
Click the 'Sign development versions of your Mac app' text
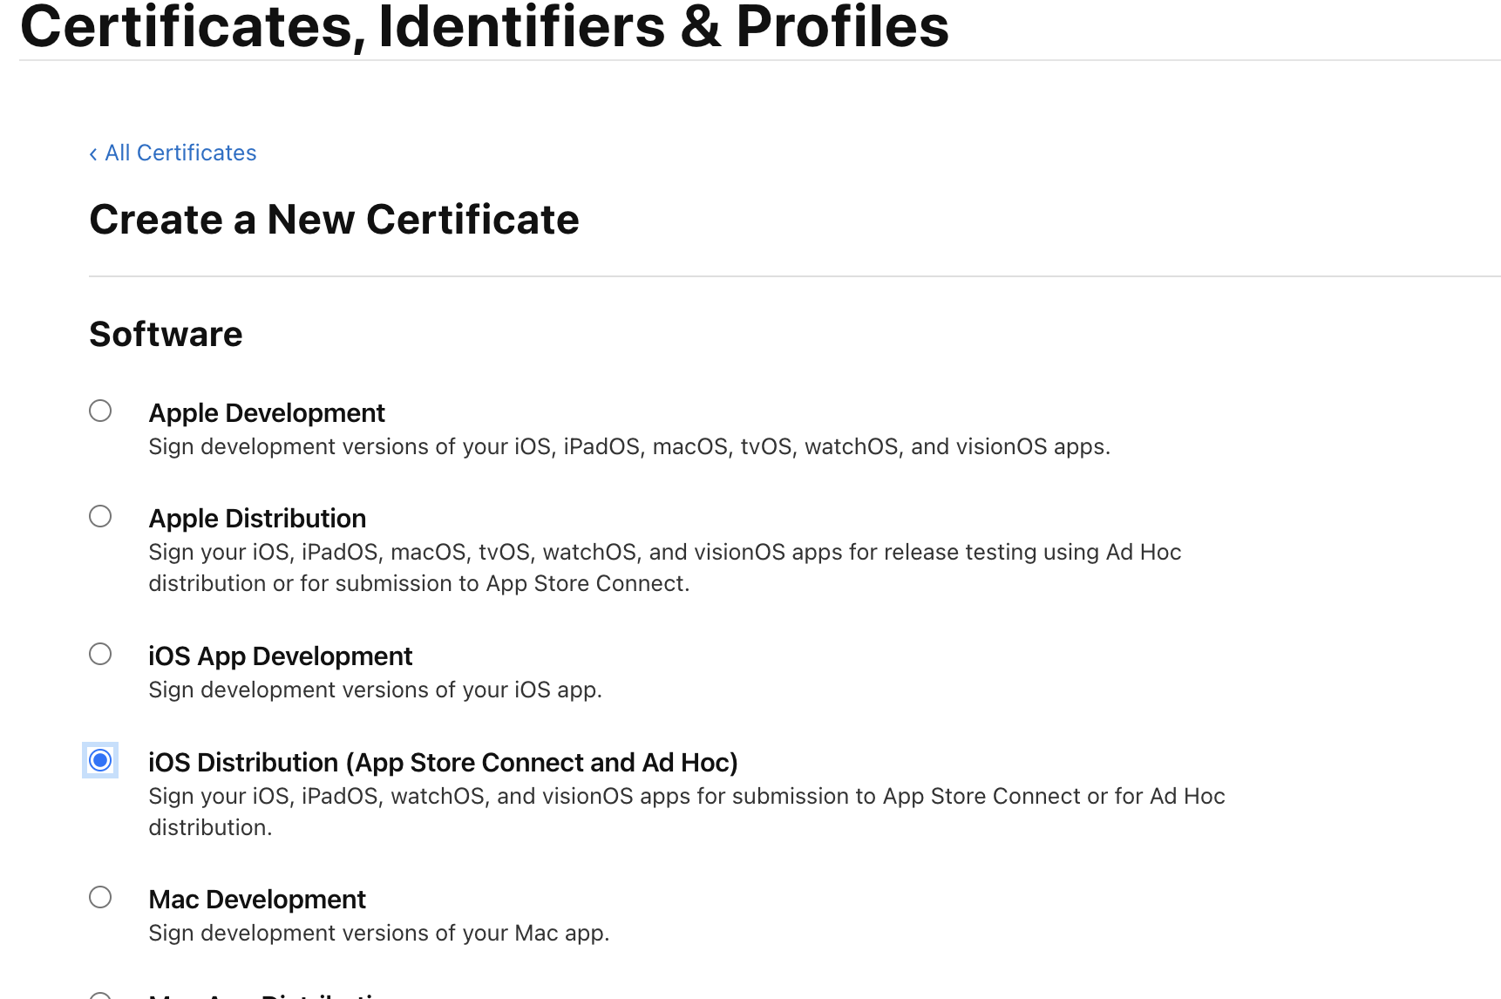[x=378, y=934]
